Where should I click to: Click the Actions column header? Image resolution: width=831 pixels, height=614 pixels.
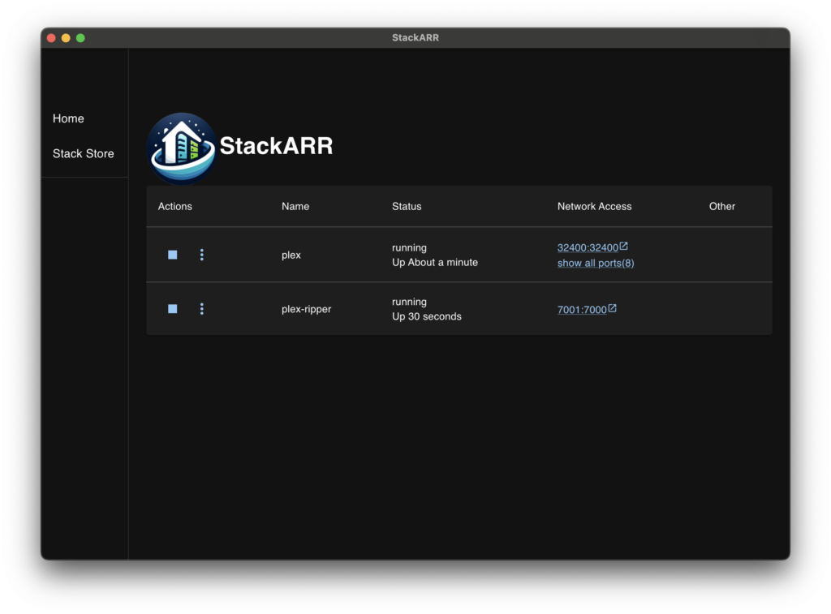pyautogui.click(x=175, y=207)
